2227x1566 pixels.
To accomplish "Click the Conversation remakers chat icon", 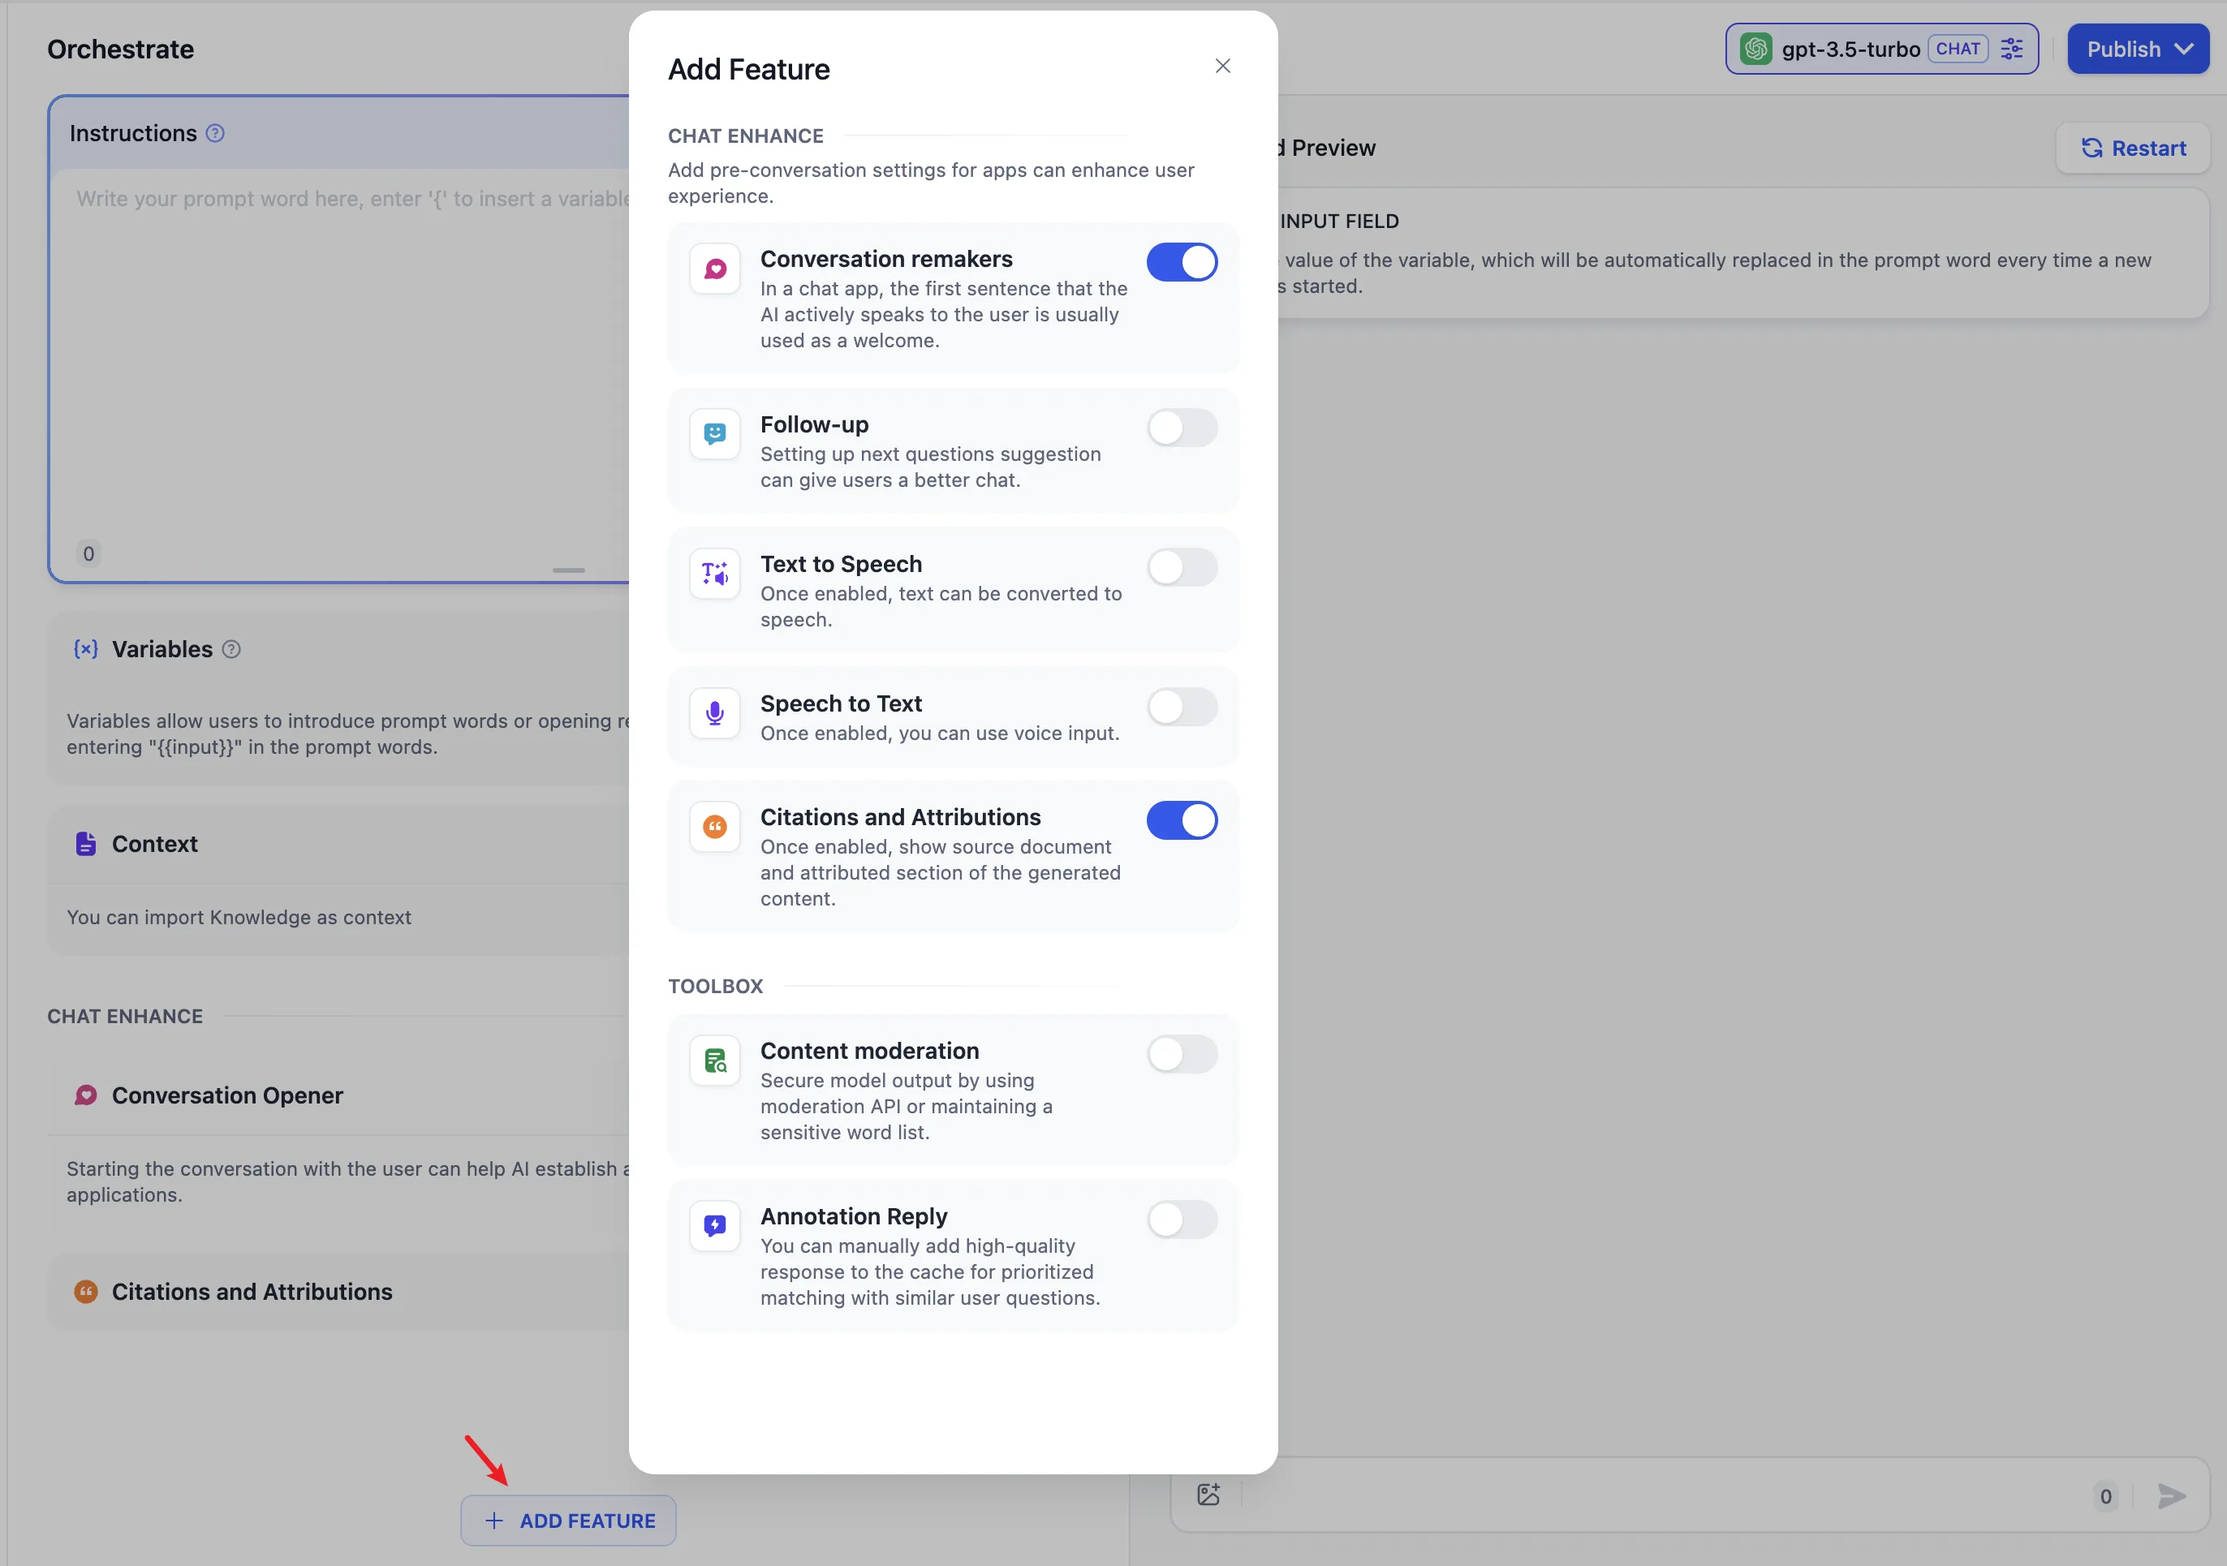I will [x=715, y=269].
